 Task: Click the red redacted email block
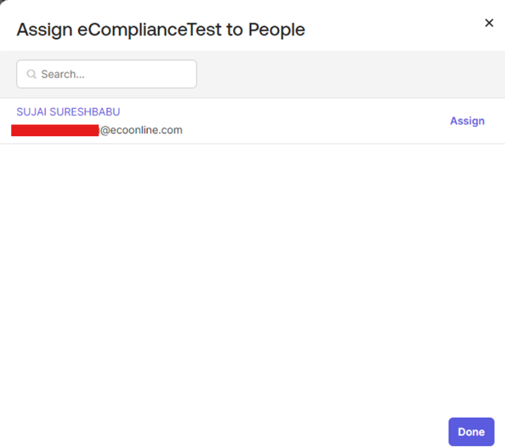tap(55, 131)
